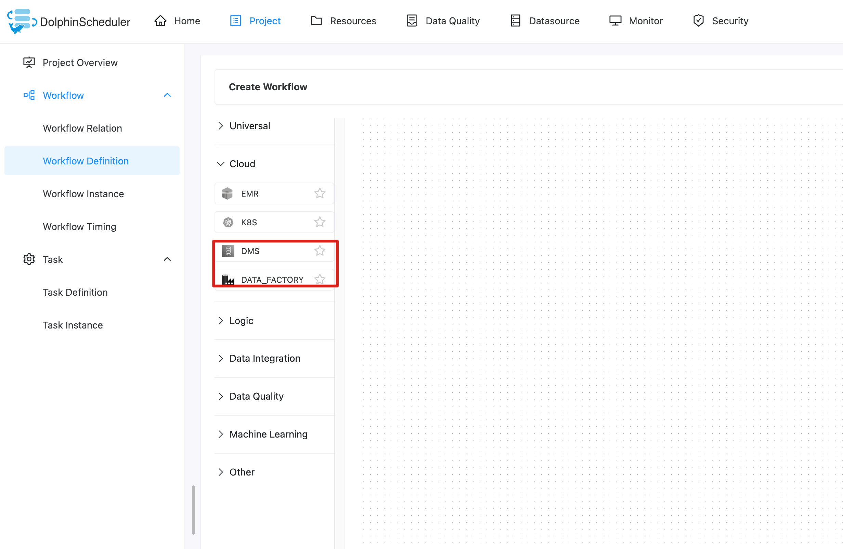
Task: Click the Security shield icon
Action: [698, 21]
